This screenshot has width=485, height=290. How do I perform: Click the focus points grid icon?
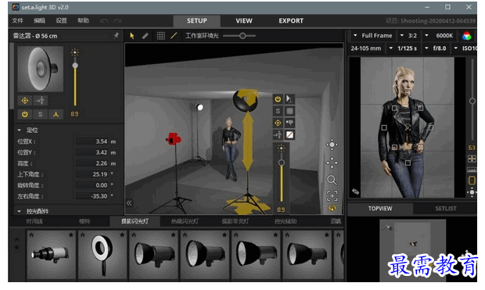[472, 159]
